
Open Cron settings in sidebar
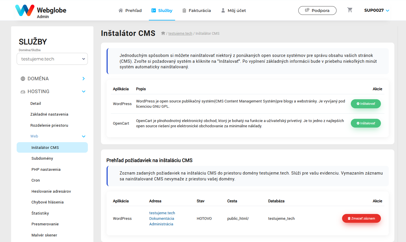[36, 180]
